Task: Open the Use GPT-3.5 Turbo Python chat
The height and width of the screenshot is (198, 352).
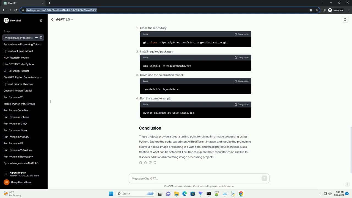Action: tap(23, 64)
